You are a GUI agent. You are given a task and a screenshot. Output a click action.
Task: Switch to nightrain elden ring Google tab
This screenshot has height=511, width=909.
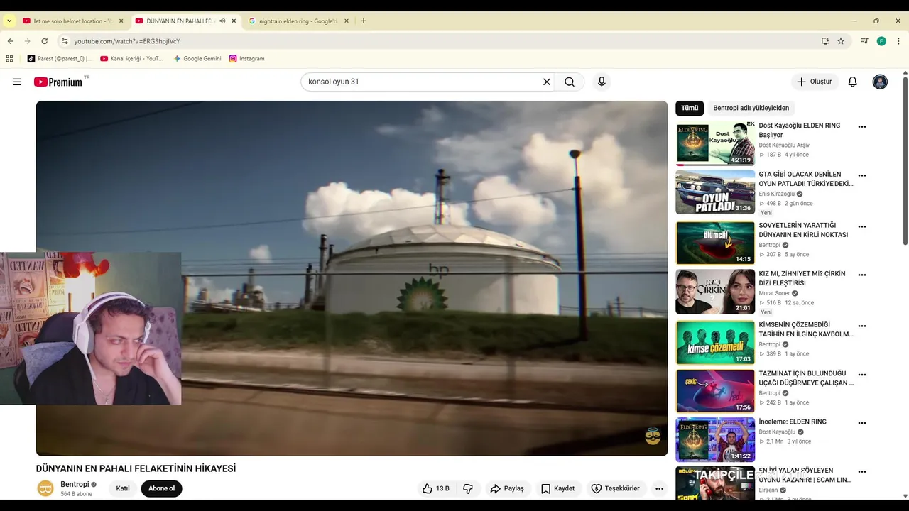(298, 21)
